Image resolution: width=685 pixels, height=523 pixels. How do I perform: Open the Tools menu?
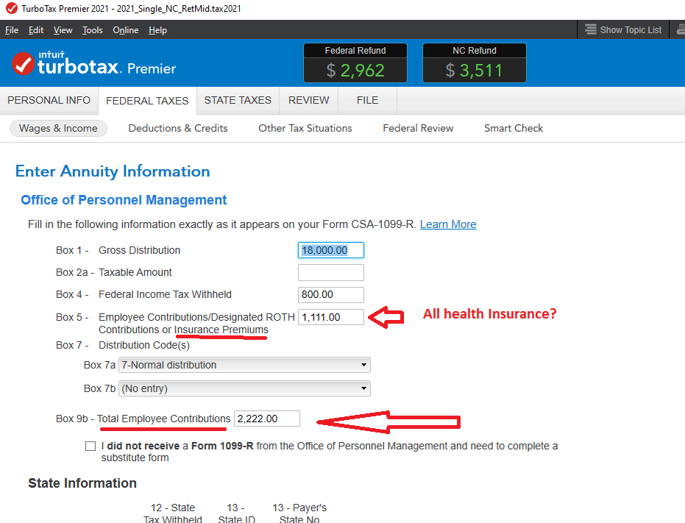(x=93, y=30)
